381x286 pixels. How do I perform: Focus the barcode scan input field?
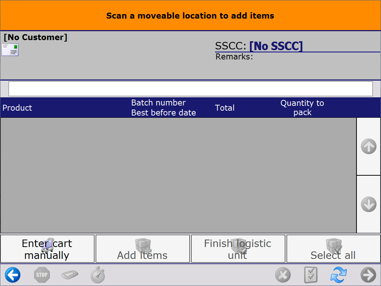click(x=190, y=88)
